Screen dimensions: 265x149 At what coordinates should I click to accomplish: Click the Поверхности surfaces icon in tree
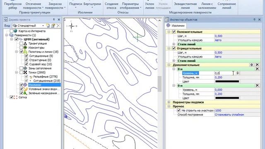point(12,35)
